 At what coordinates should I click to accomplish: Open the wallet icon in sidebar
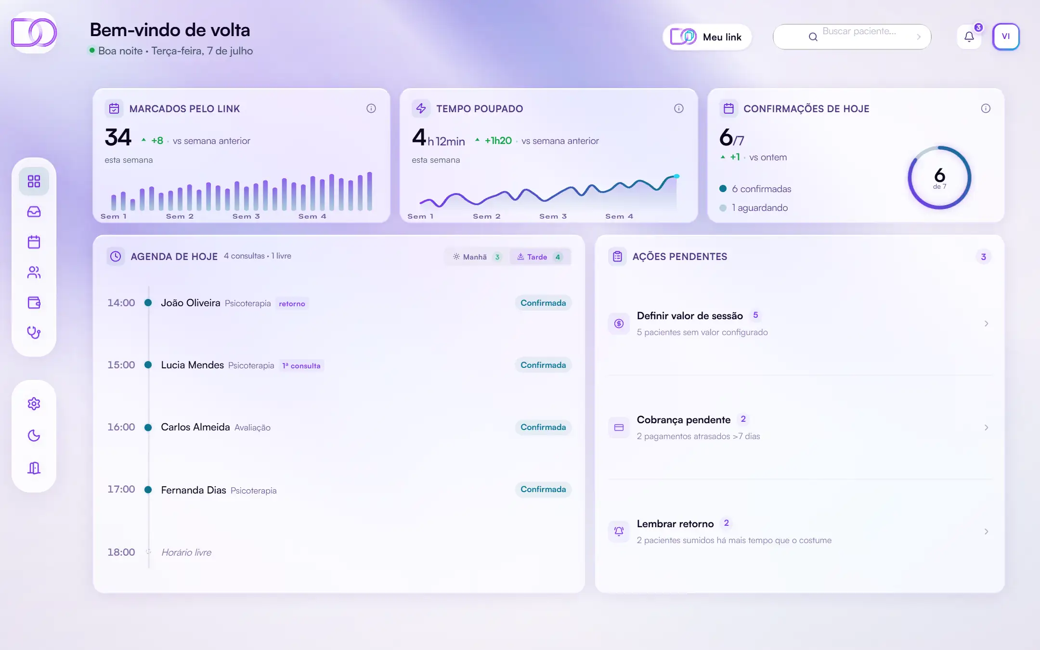coord(34,303)
